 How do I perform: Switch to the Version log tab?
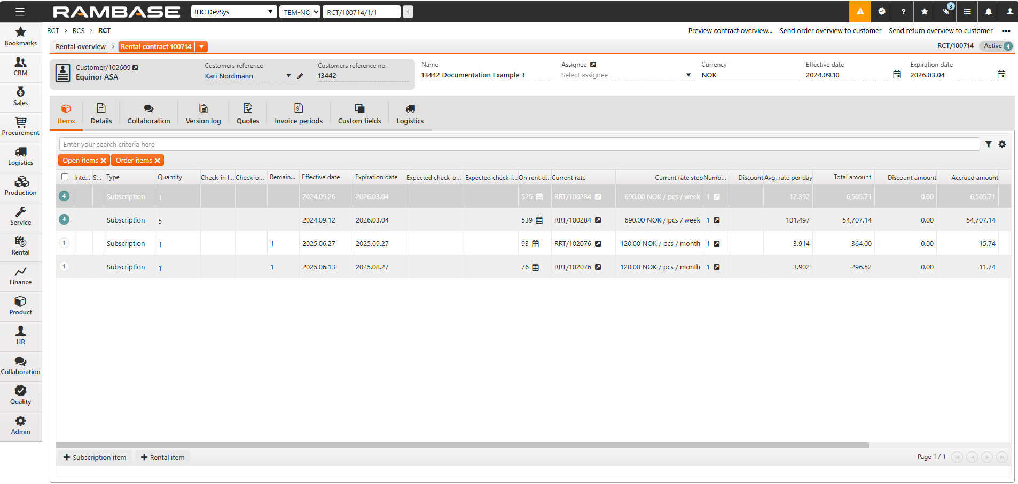point(203,114)
